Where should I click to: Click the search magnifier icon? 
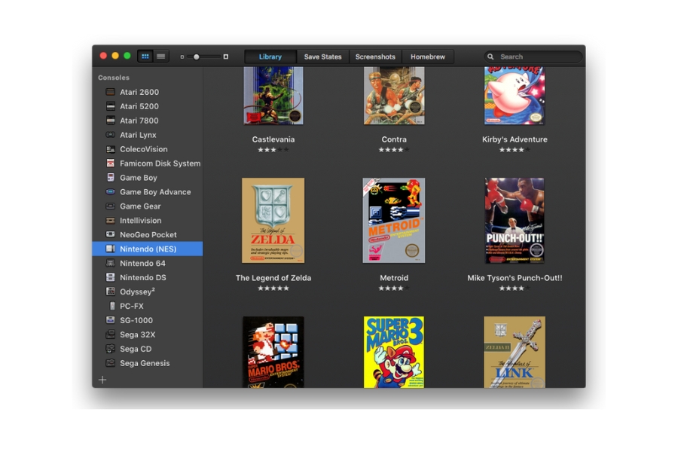490,56
